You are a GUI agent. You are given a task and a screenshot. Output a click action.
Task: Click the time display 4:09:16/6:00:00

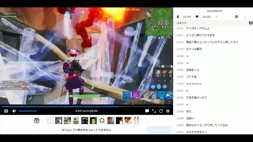coord(86,111)
